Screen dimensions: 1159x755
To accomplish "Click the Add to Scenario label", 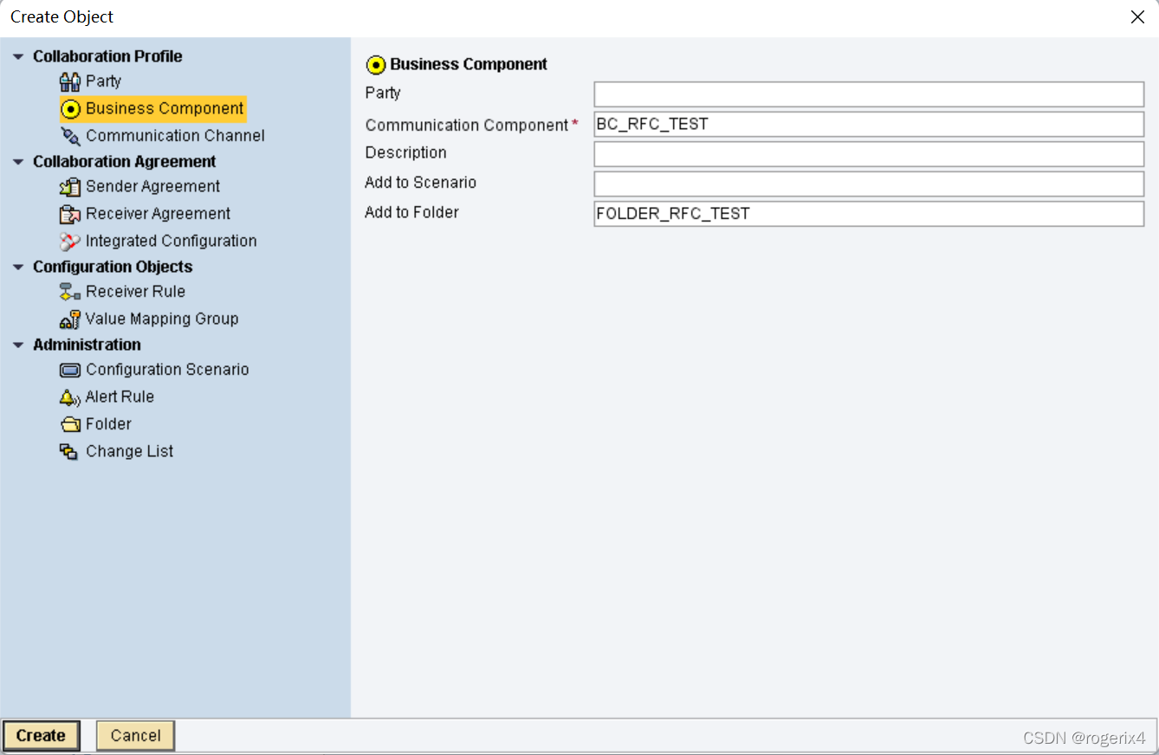I will tap(420, 183).
